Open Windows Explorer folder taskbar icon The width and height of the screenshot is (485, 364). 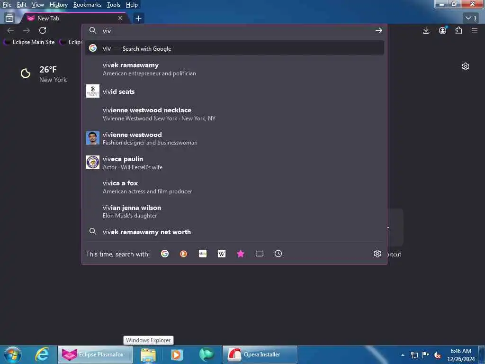point(148,355)
